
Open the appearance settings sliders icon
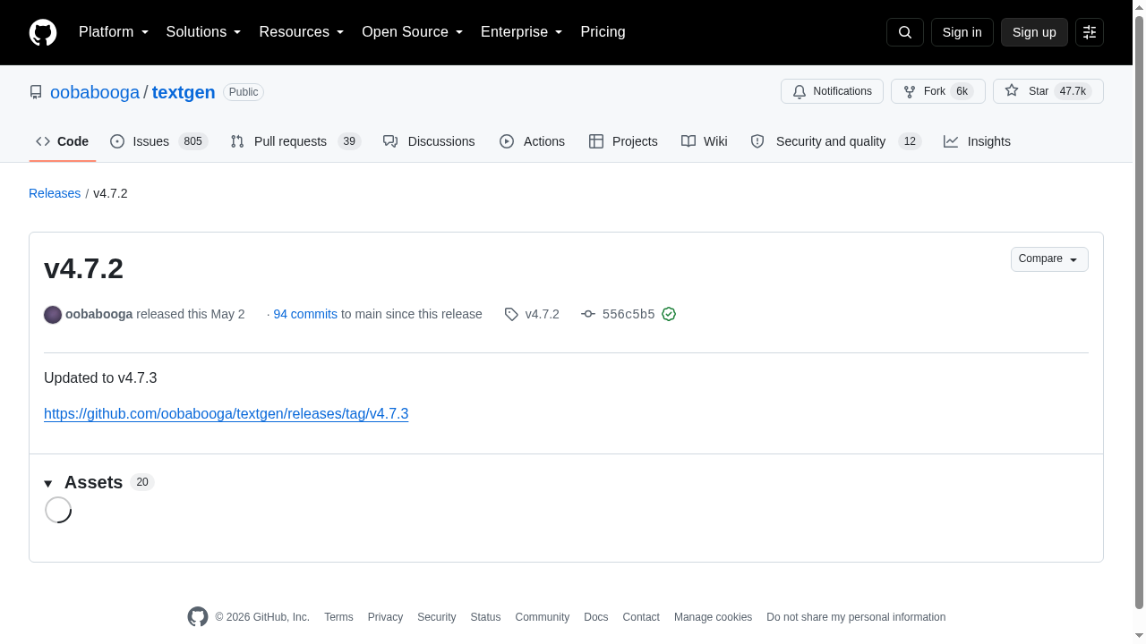pos(1090,32)
